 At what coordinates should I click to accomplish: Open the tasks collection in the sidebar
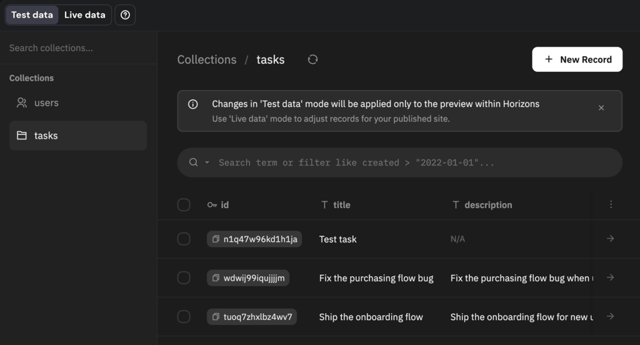pos(78,136)
